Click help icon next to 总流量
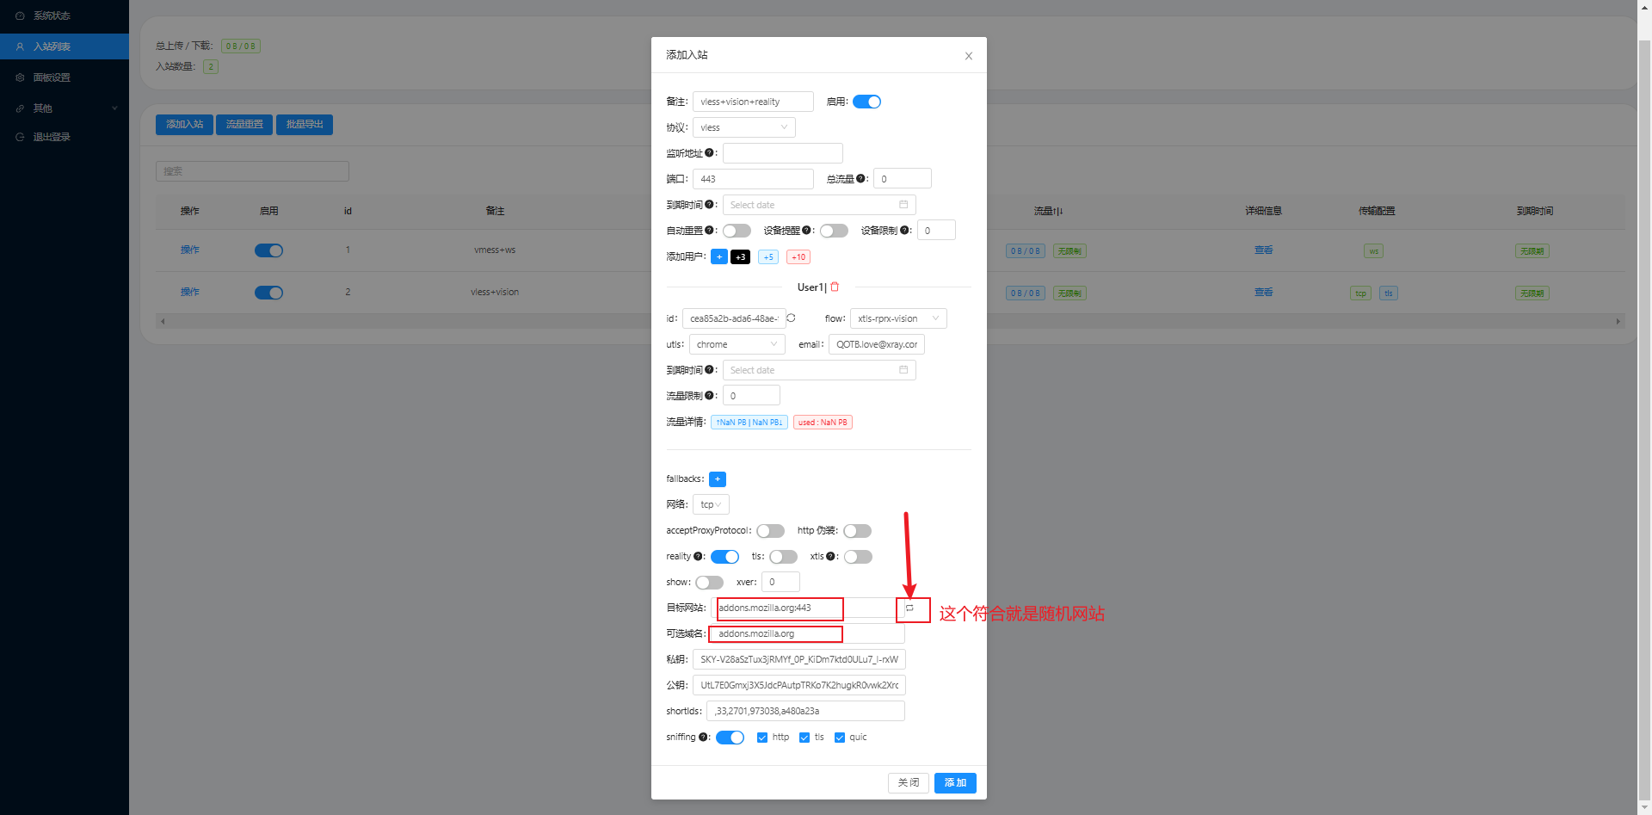 (860, 179)
